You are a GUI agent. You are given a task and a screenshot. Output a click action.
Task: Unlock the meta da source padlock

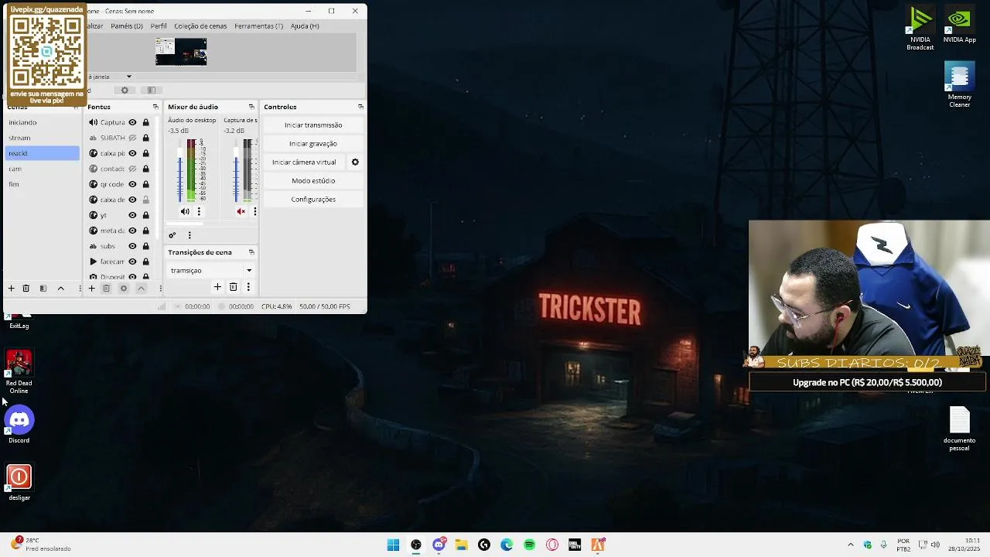pyautogui.click(x=145, y=231)
